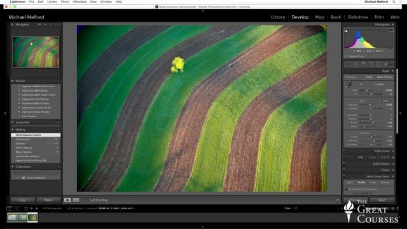Select Profile tab in Lens Corrections
This screenshot has height=229, width=407.
pos(361,183)
